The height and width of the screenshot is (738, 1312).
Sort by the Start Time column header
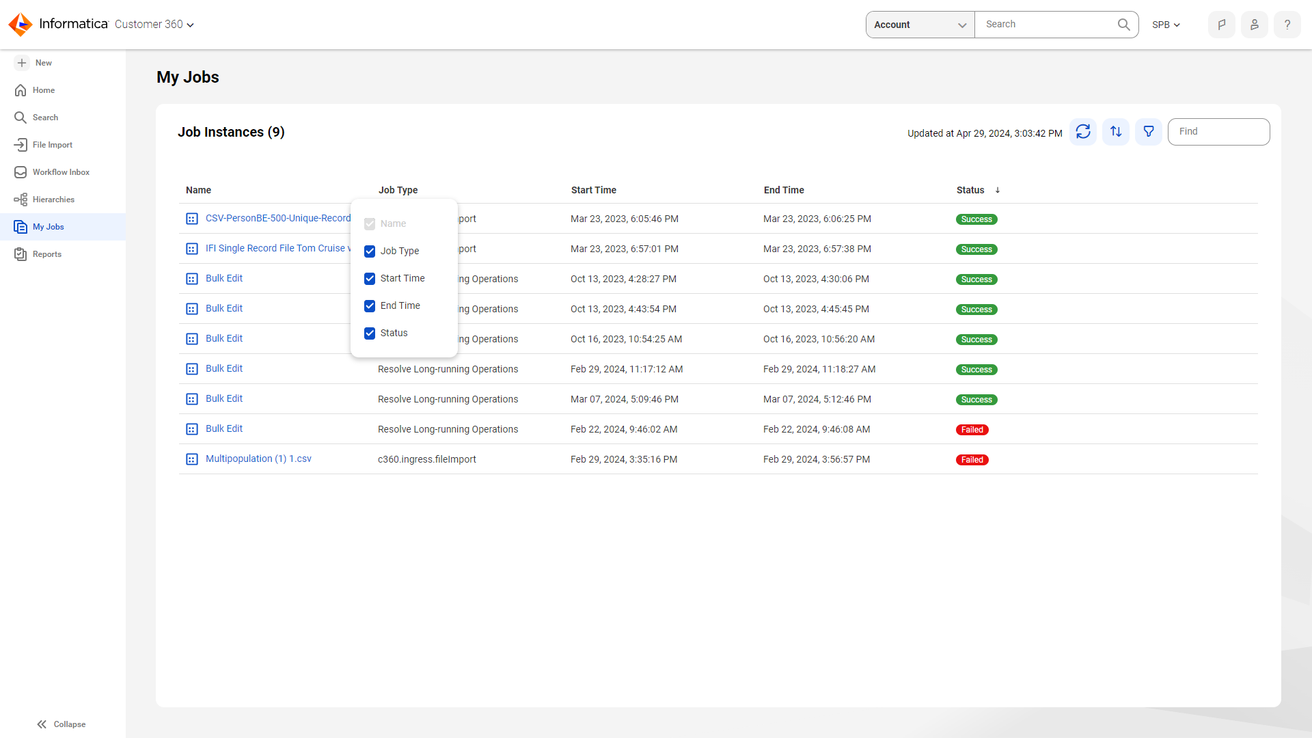593,190
